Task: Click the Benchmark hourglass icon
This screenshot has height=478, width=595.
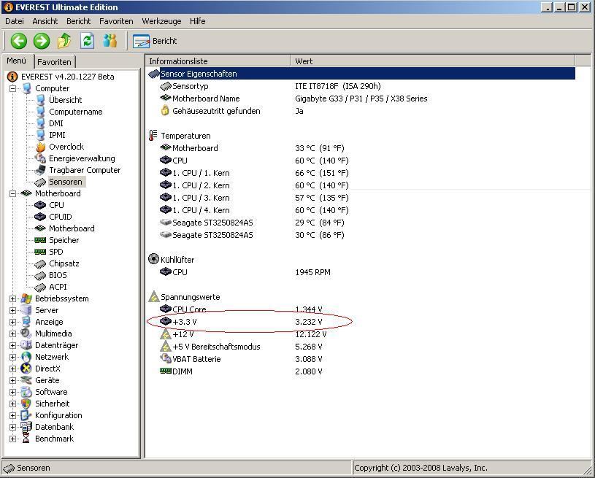Action: [x=26, y=439]
